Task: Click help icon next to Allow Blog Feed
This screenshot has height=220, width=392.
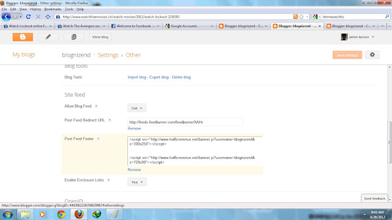Action: pos(96,106)
